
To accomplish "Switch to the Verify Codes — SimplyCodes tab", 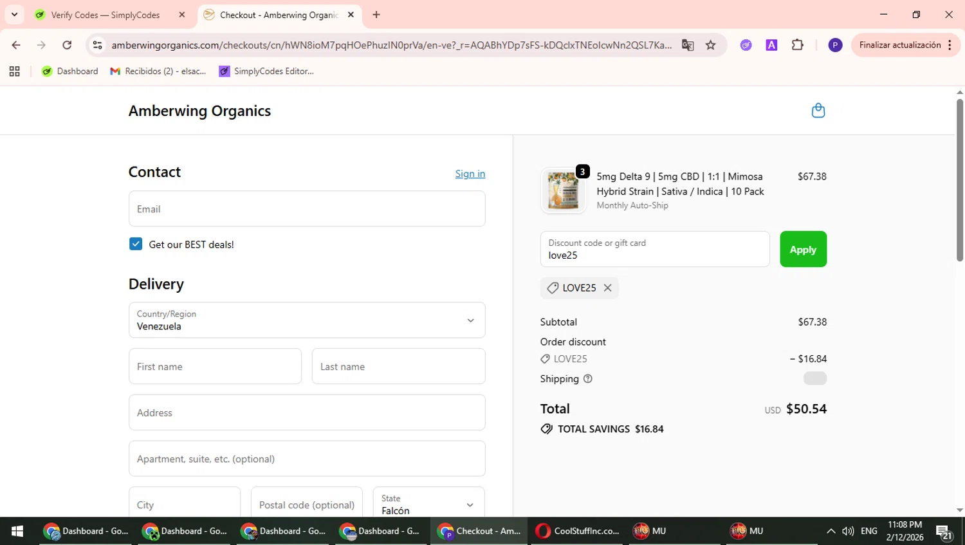I will (x=106, y=15).
